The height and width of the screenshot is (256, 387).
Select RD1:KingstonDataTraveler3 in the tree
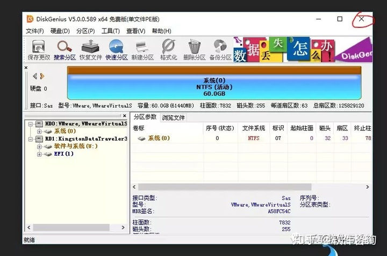coord(86,138)
